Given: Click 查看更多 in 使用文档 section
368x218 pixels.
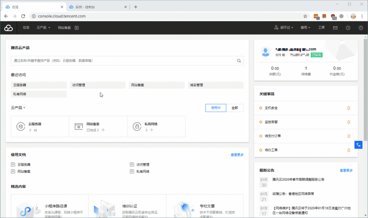Looking at the screenshot, I should click(237, 155).
